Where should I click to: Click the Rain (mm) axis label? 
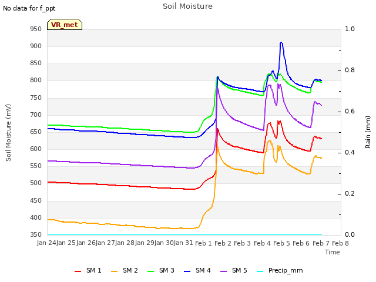(368, 132)
